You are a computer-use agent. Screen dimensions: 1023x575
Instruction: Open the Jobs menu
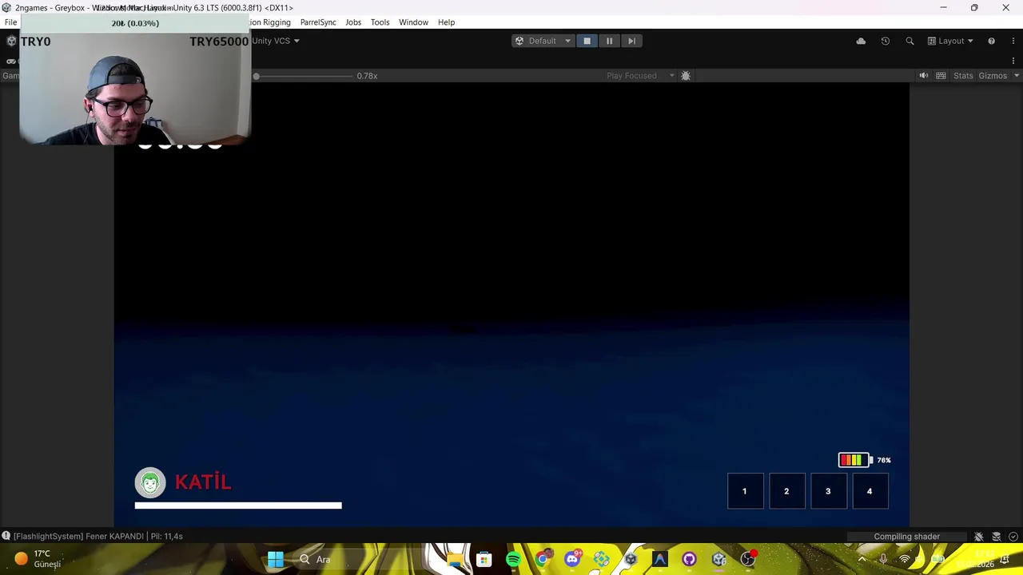click(x=353, y=22)
